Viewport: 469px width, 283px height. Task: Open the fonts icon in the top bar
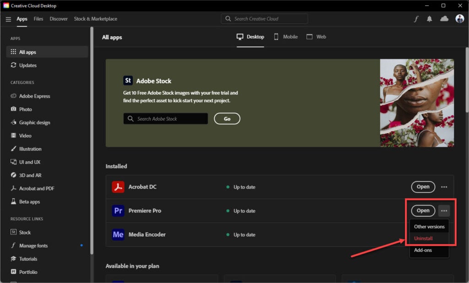tap(416, 19)
